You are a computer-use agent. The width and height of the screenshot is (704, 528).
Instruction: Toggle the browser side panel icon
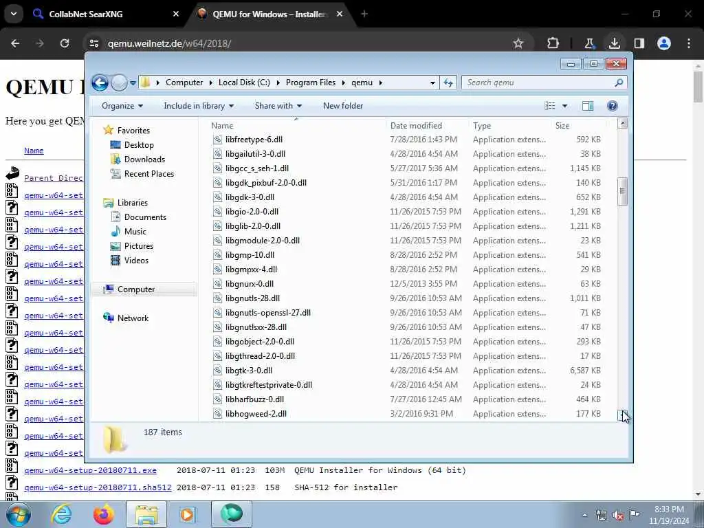click(639, 43)
